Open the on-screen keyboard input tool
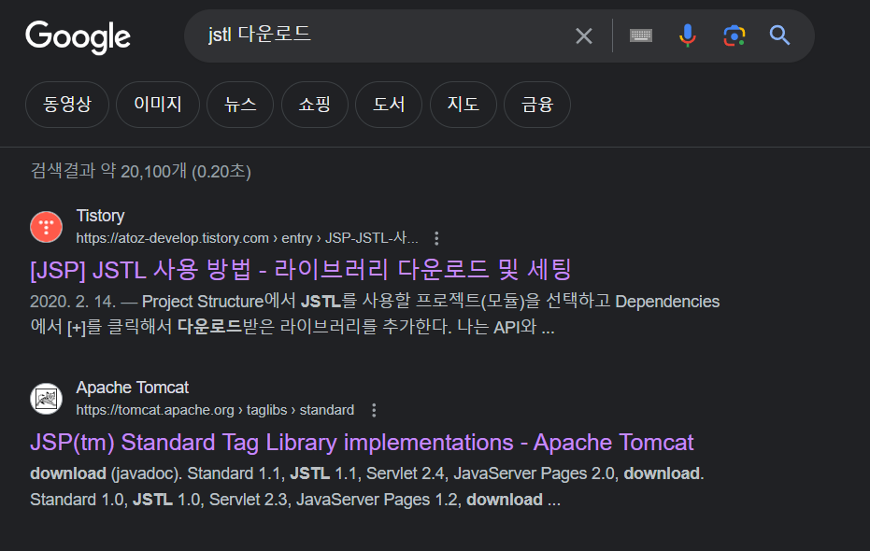This screenshot has height=551, width=870. point(641,36)
